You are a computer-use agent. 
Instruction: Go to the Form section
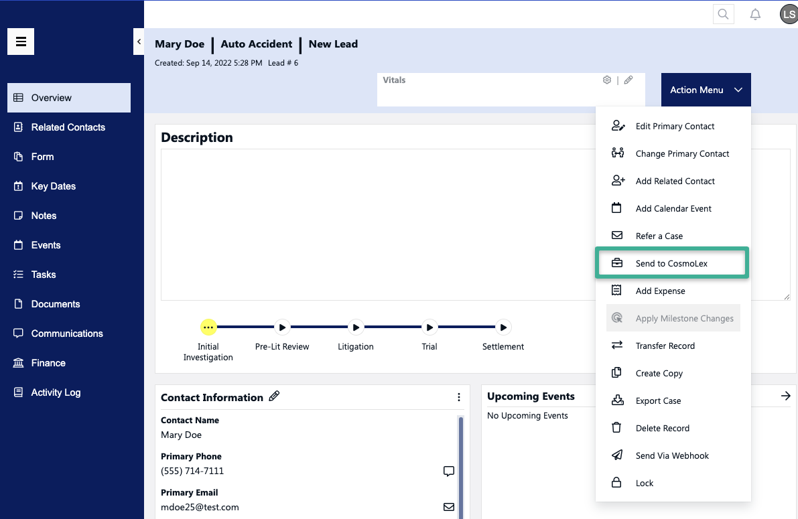(69, 157)
